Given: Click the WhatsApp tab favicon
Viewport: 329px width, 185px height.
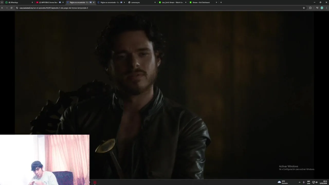Looking at the screenshot, I should (6, 2).
